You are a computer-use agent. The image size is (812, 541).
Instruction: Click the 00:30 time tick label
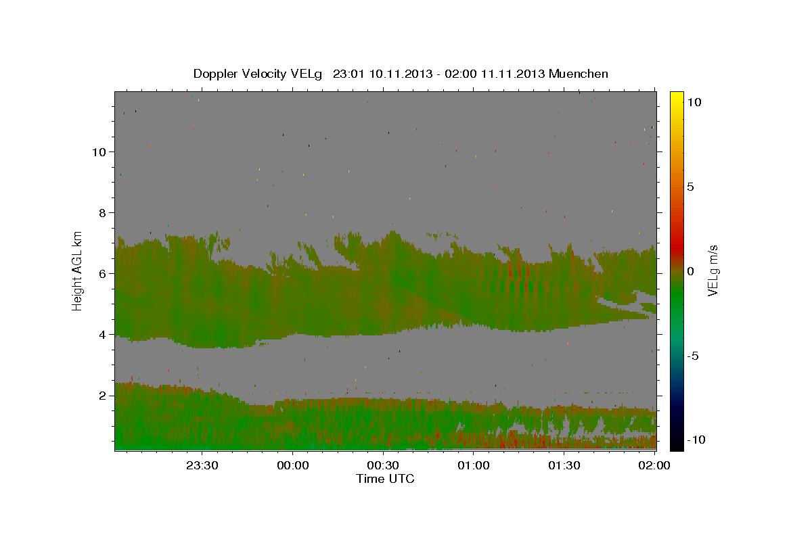(x=384, y=466)
